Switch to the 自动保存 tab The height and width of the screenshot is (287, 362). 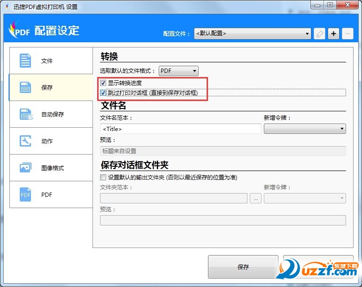[52, 114]
